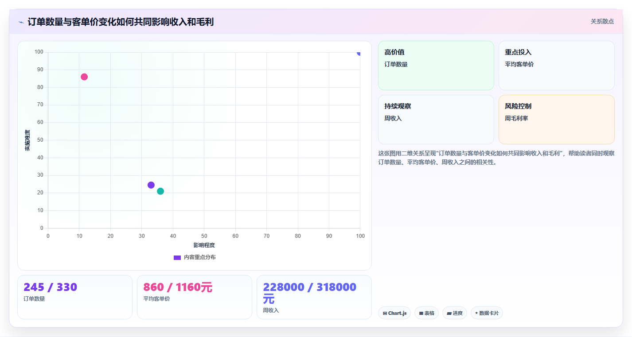
Task: Open the 高价值 订单数量 card
Action: (436, 66)
